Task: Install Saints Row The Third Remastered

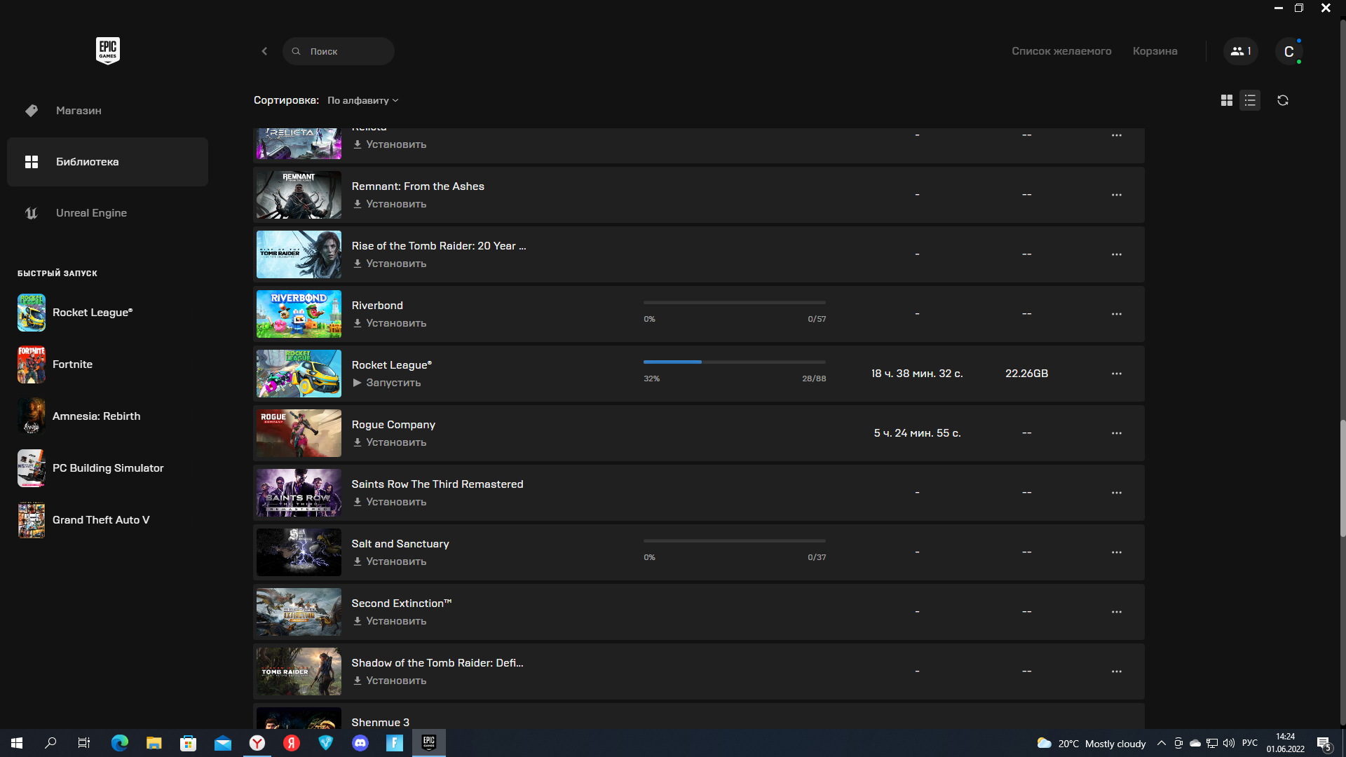Action: coord(390,502)
